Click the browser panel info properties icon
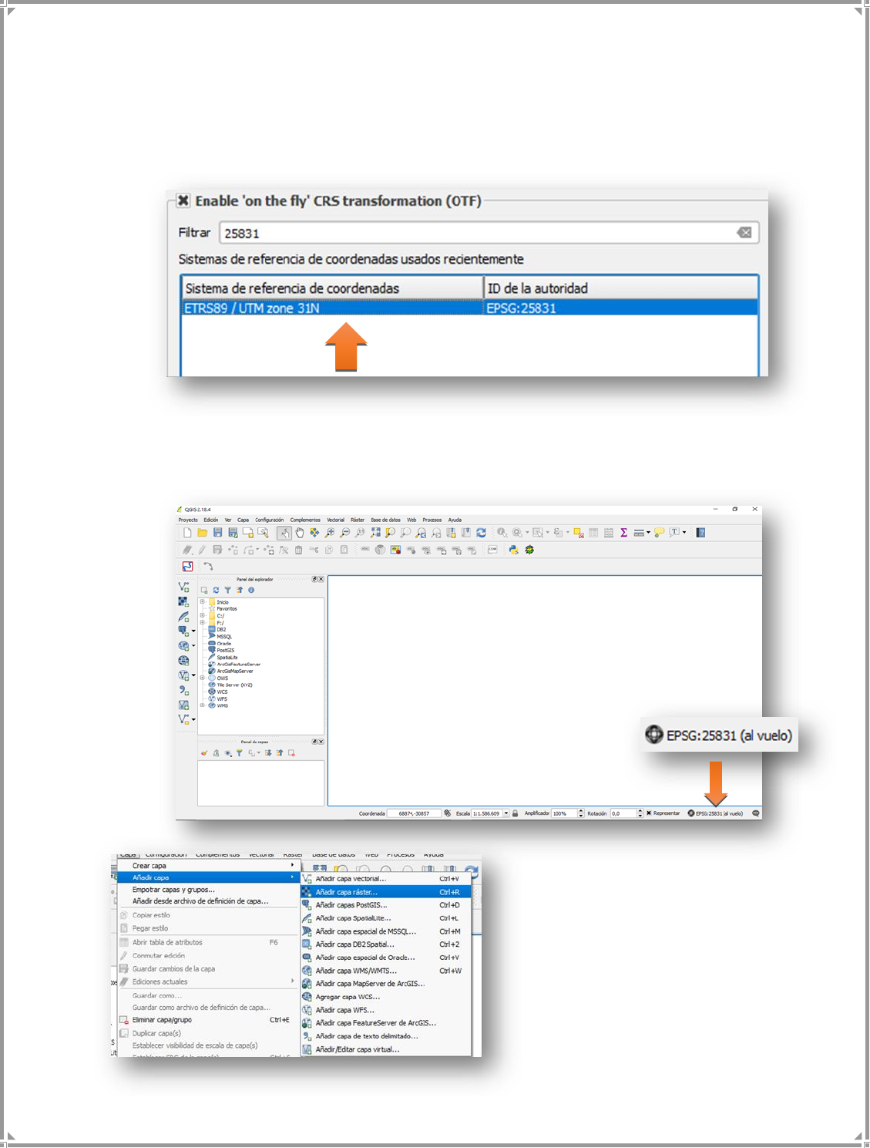This screenshot has height=1148, width=870. [x=251, y=591]
